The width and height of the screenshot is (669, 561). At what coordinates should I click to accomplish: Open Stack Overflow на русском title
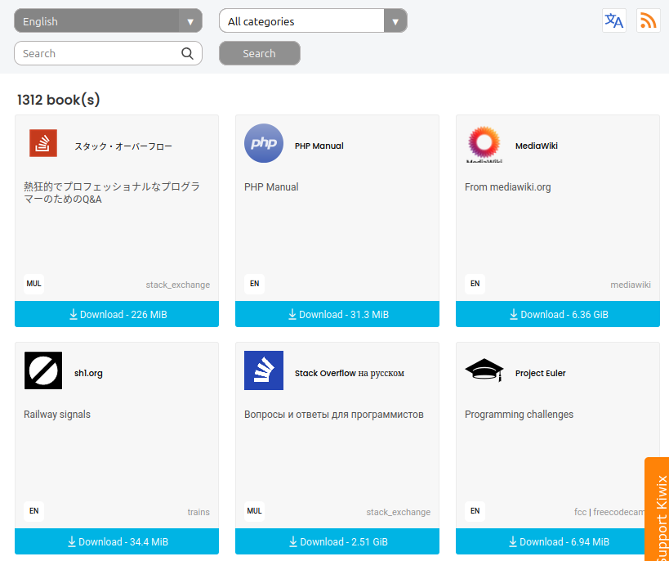[x=350, y=374]
